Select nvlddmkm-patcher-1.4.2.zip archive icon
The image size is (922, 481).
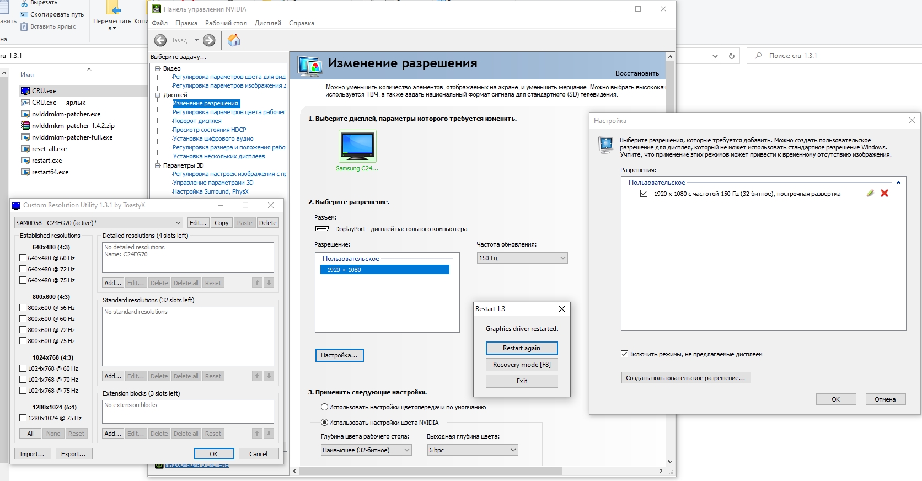coord(25,126)
